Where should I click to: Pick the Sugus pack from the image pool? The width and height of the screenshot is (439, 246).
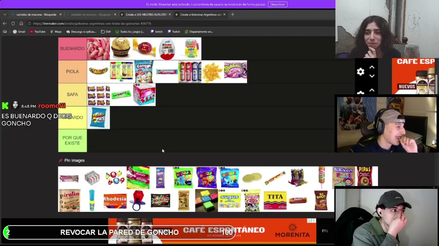tap(229, 201)
